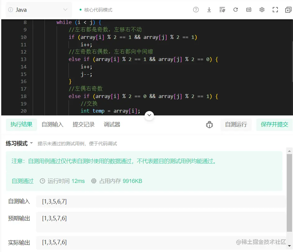Screen dimensions: 293x252
Task: Open editor settings gear icon
Action: click(x=262, y=10)
